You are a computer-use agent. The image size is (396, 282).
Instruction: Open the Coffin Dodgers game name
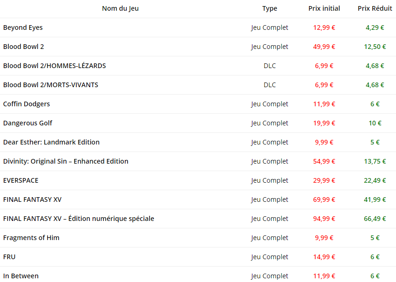tap(27, 104)
